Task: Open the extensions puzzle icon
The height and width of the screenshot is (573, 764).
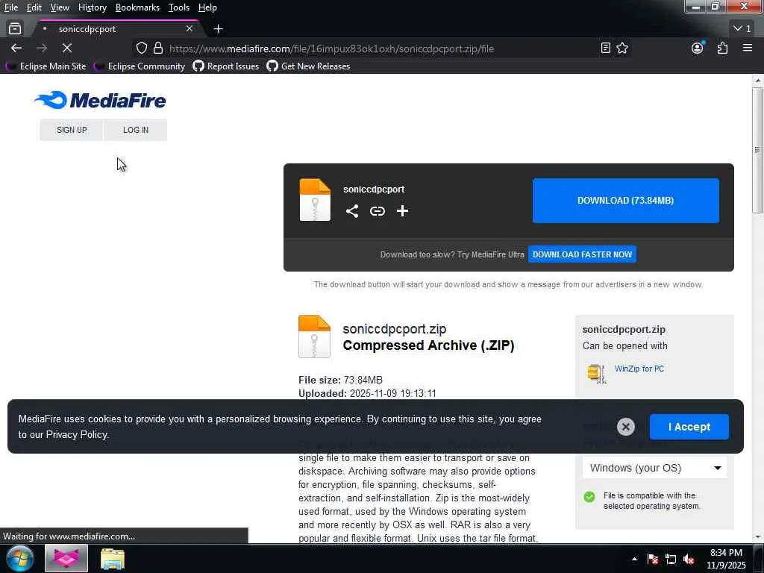Action: coord(722,48)
